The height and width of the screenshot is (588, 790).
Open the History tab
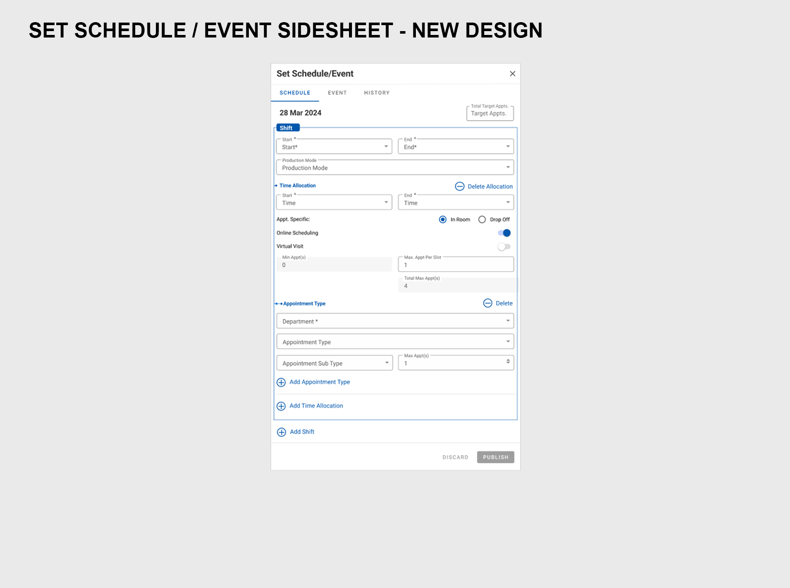(x=377, y=93)
